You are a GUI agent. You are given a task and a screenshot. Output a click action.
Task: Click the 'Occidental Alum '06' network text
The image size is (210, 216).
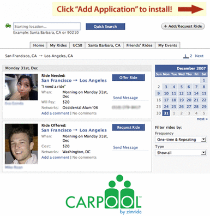pyautogui.click(x=80, y=107)
